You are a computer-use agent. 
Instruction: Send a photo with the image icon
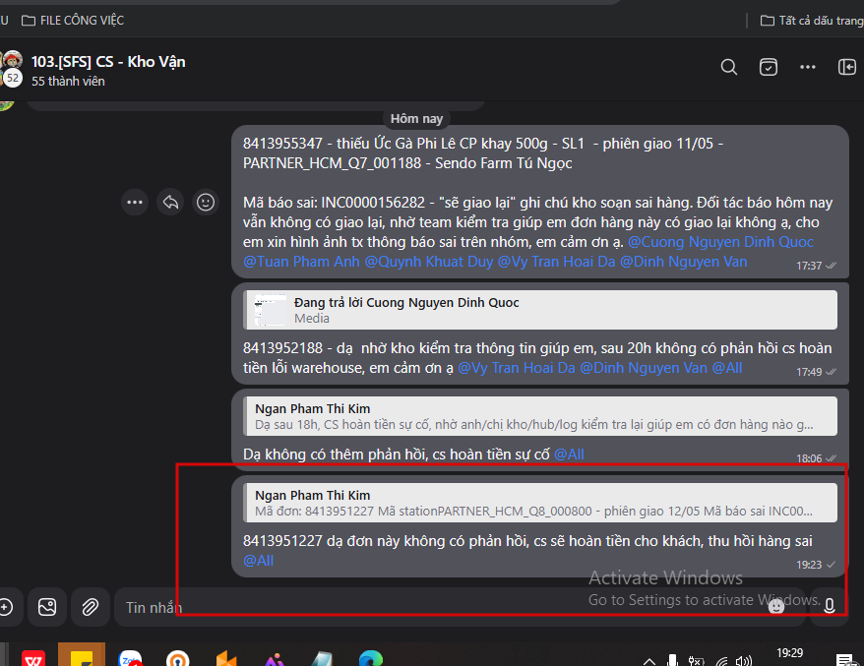pos(47,607)
